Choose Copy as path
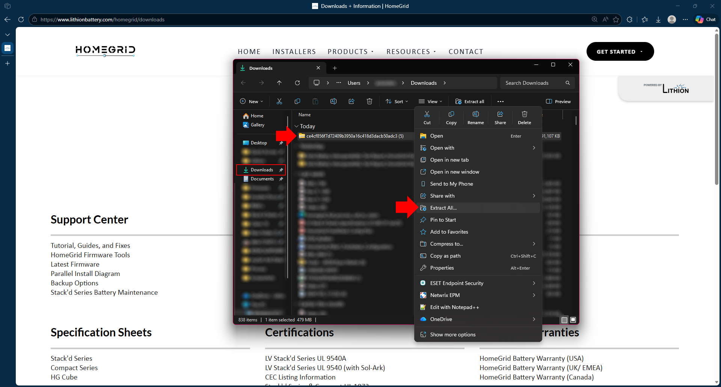This screenshot has height=387, width=721. click(478, 256)
